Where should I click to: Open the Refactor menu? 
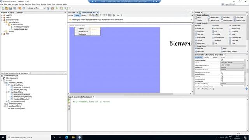[28, 4]
